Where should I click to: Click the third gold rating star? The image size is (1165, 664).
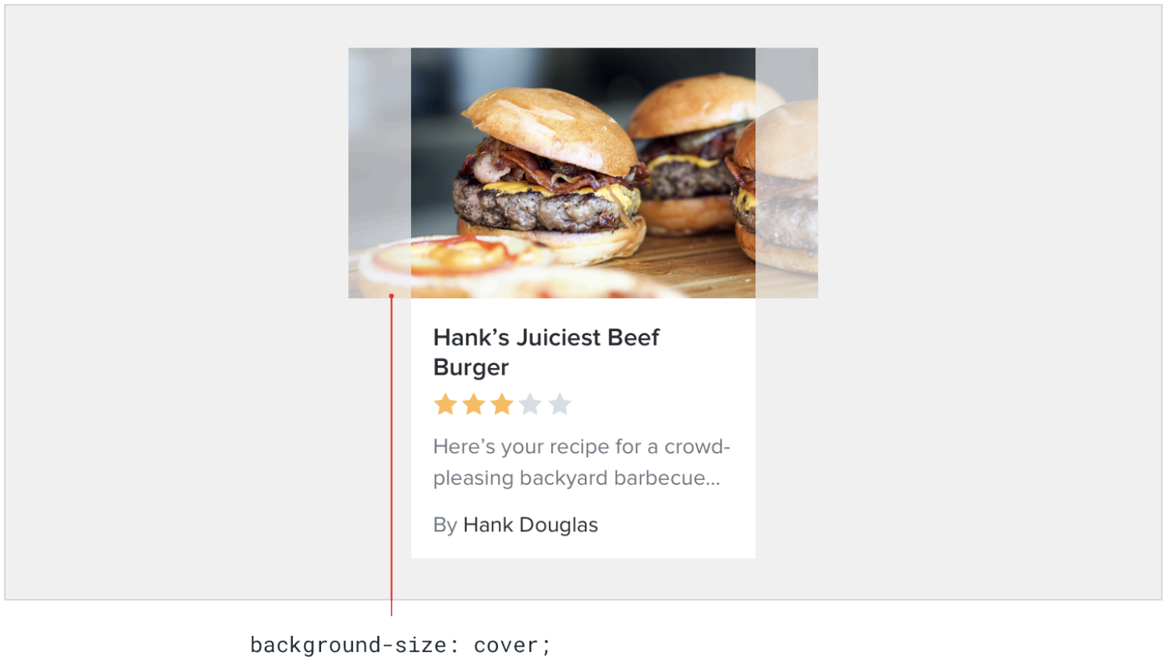coord(501,404)
